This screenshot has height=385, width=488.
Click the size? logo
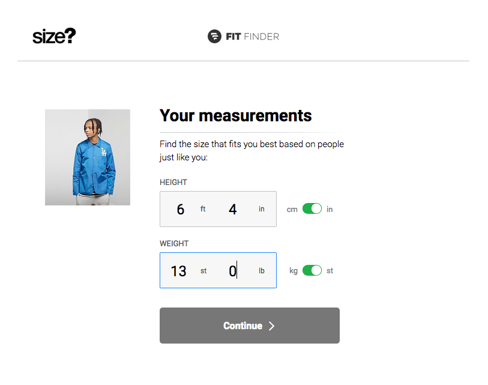pos(54,37)
